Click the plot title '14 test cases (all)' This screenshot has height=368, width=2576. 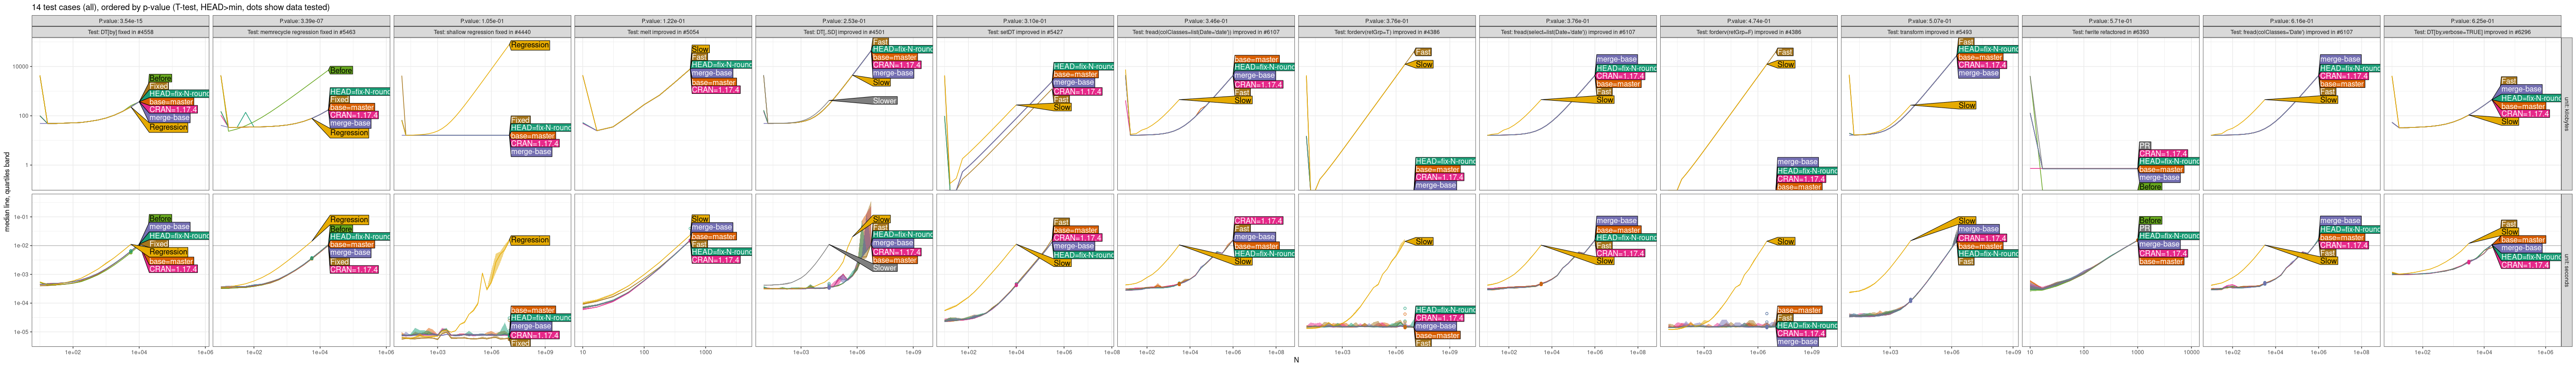coord(180,7)
